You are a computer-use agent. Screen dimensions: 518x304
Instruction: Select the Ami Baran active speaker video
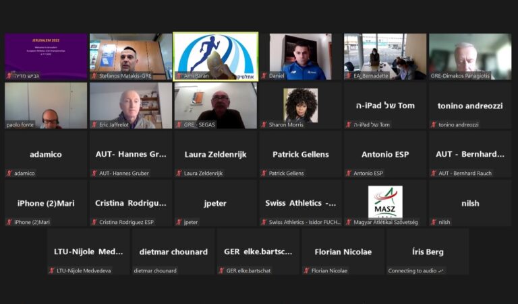click(x=216, y=56)
